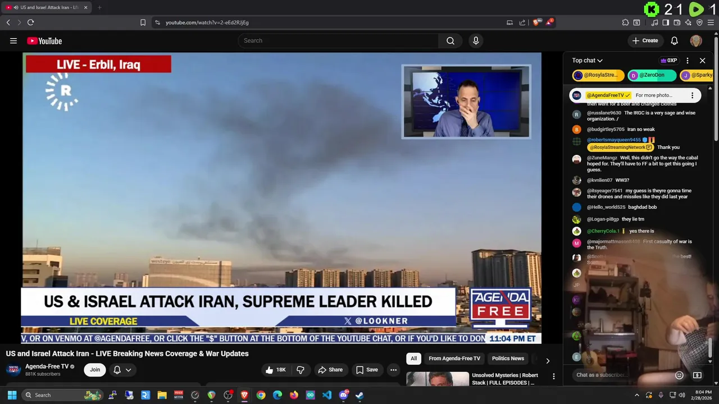Bookmark this page icon
Screen dimensions: 719x404
point(143,22)
